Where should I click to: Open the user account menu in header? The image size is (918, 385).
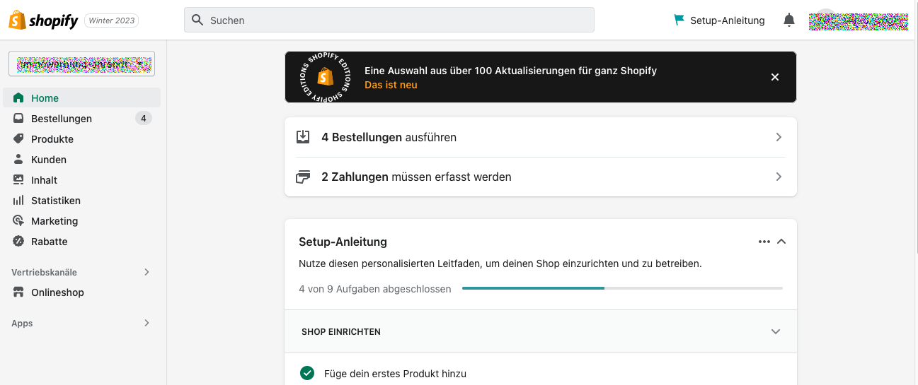tap(858, 20)
